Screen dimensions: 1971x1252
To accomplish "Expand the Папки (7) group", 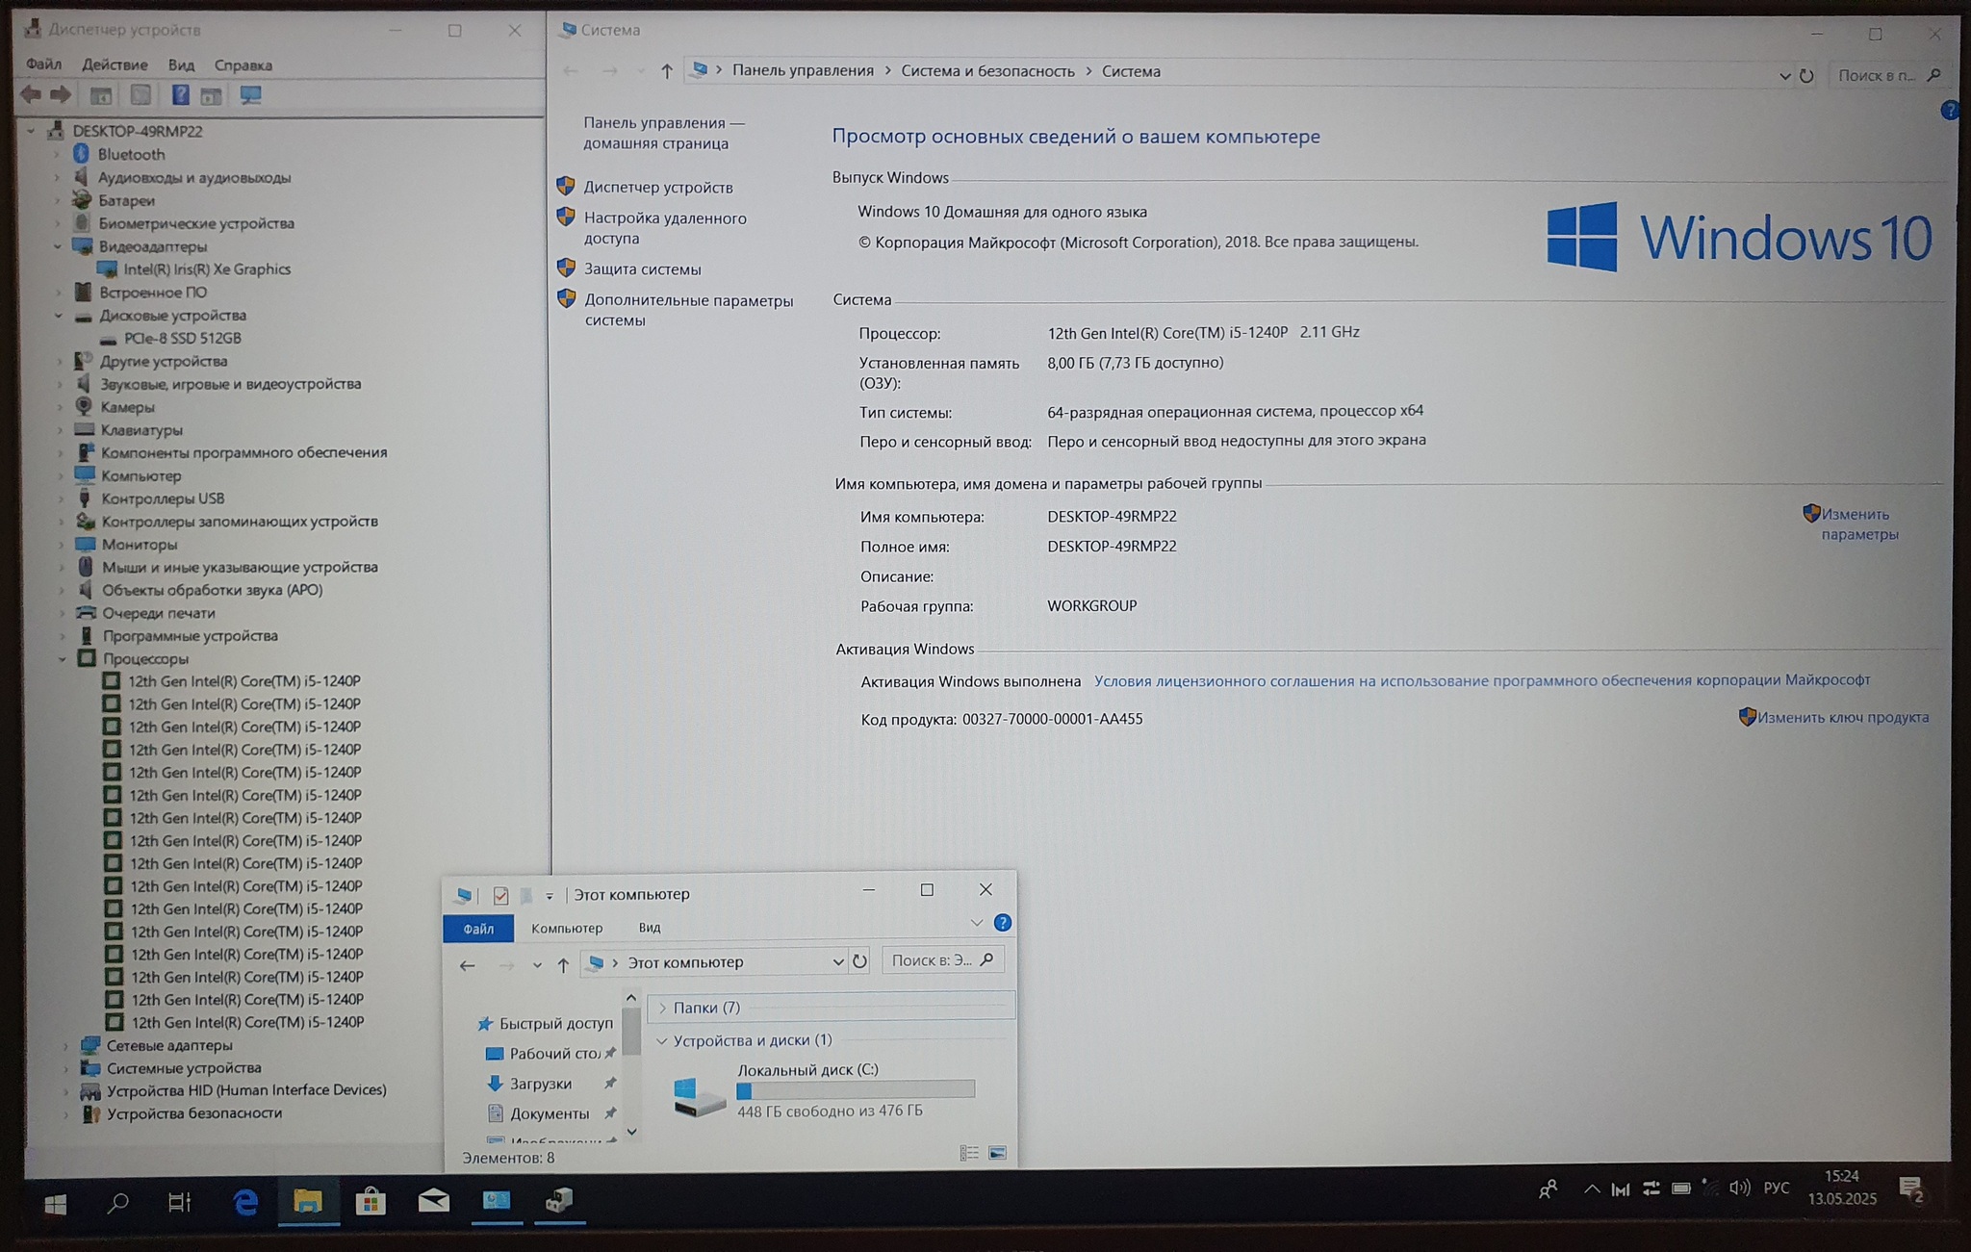I will 662,1008.
